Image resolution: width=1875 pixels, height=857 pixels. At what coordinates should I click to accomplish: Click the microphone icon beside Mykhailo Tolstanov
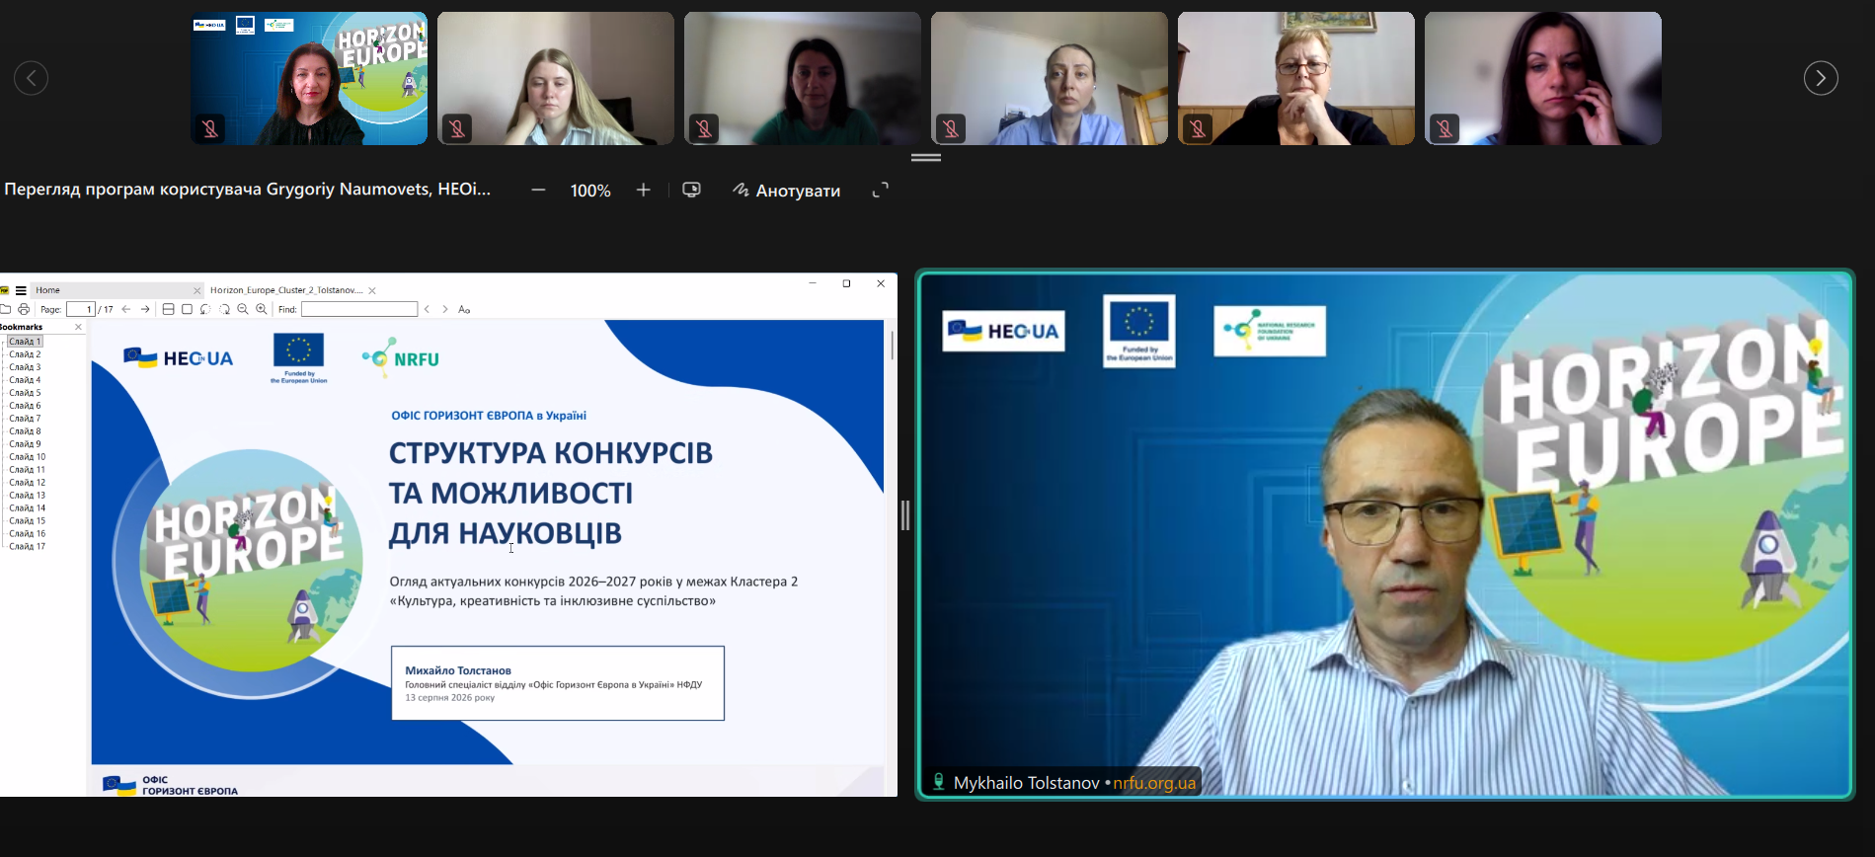(x=938, y=782)
